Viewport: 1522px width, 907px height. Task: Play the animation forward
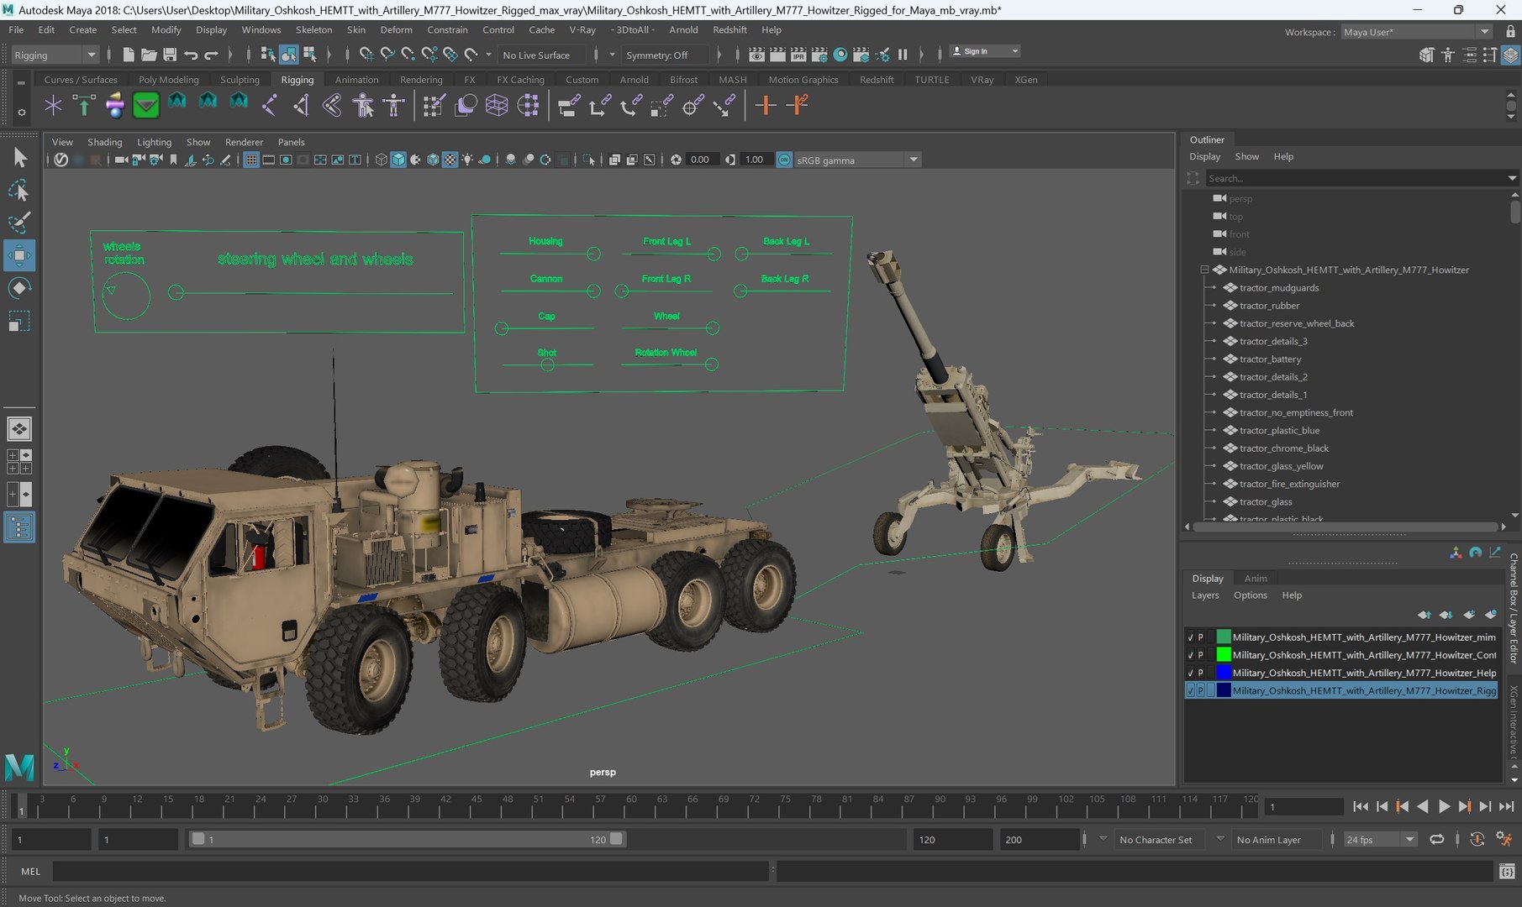(1444, 806)
